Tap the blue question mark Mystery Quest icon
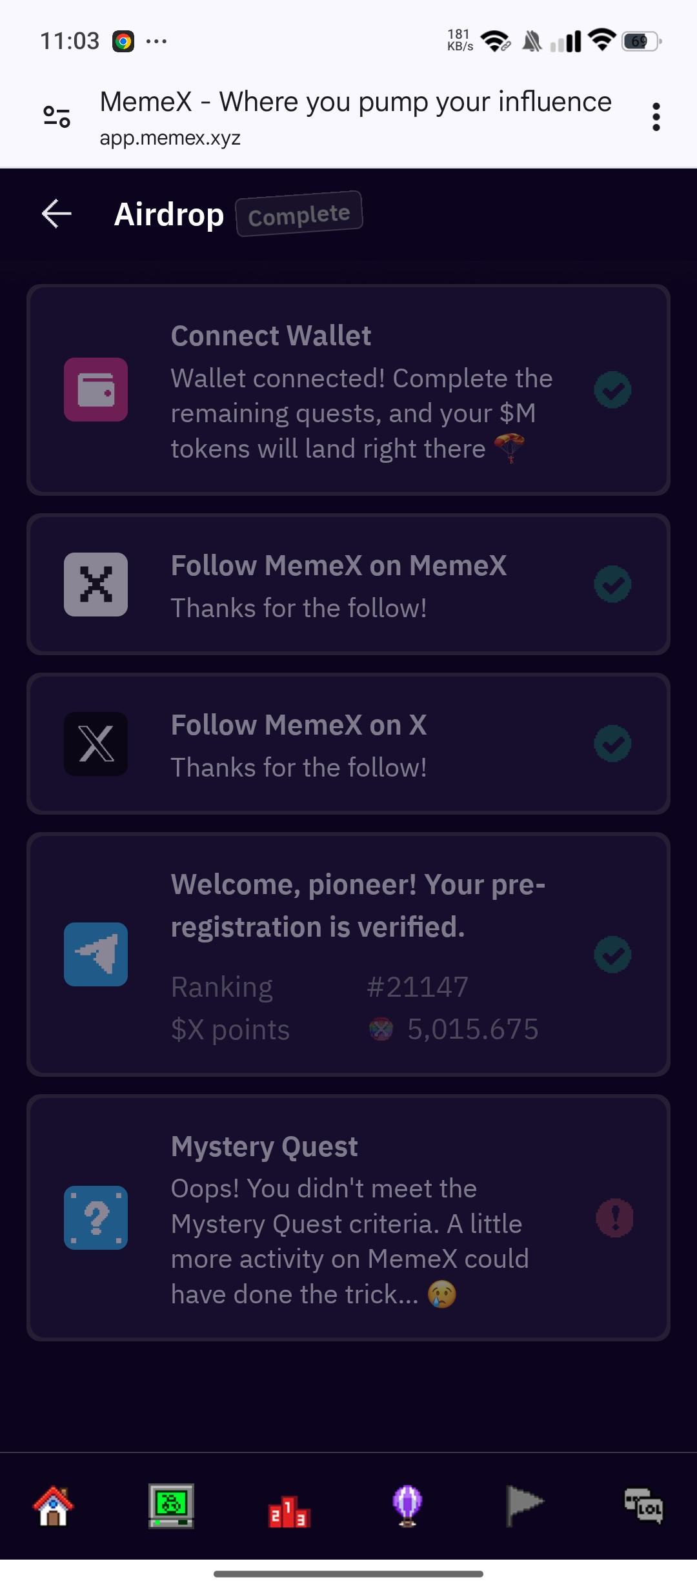This screenshot has height=1588, width=697. point(96,1217)
